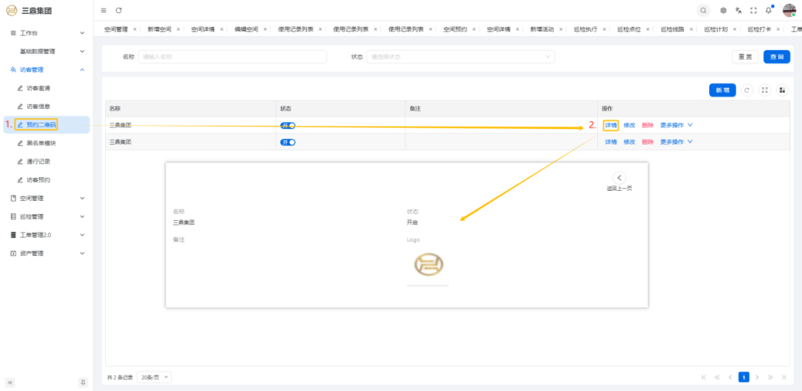Image resolution: width=802 pixels, height=391 pixels.
Task: Click the refresh icon beside the hamburger menu
Action: [118, 10]
